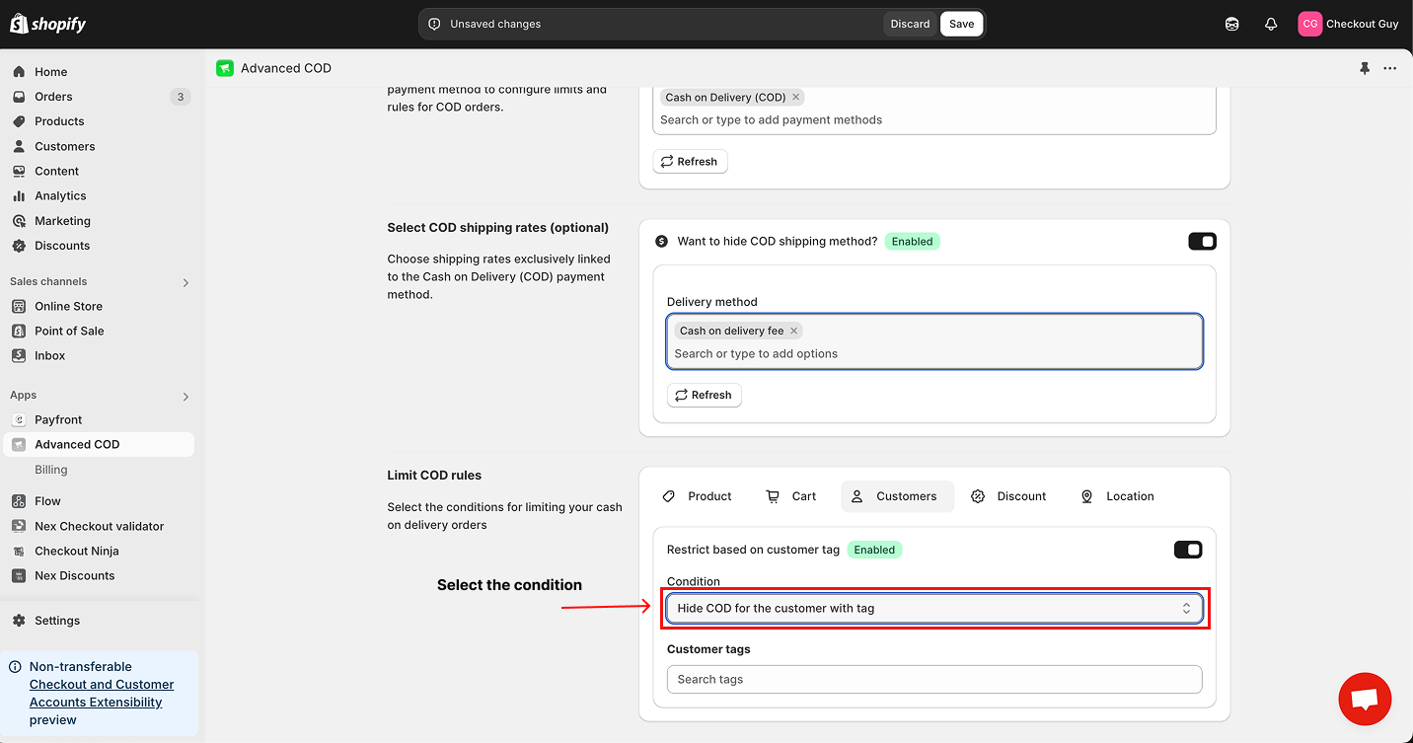Switch to the Product tab

(698, 496)
